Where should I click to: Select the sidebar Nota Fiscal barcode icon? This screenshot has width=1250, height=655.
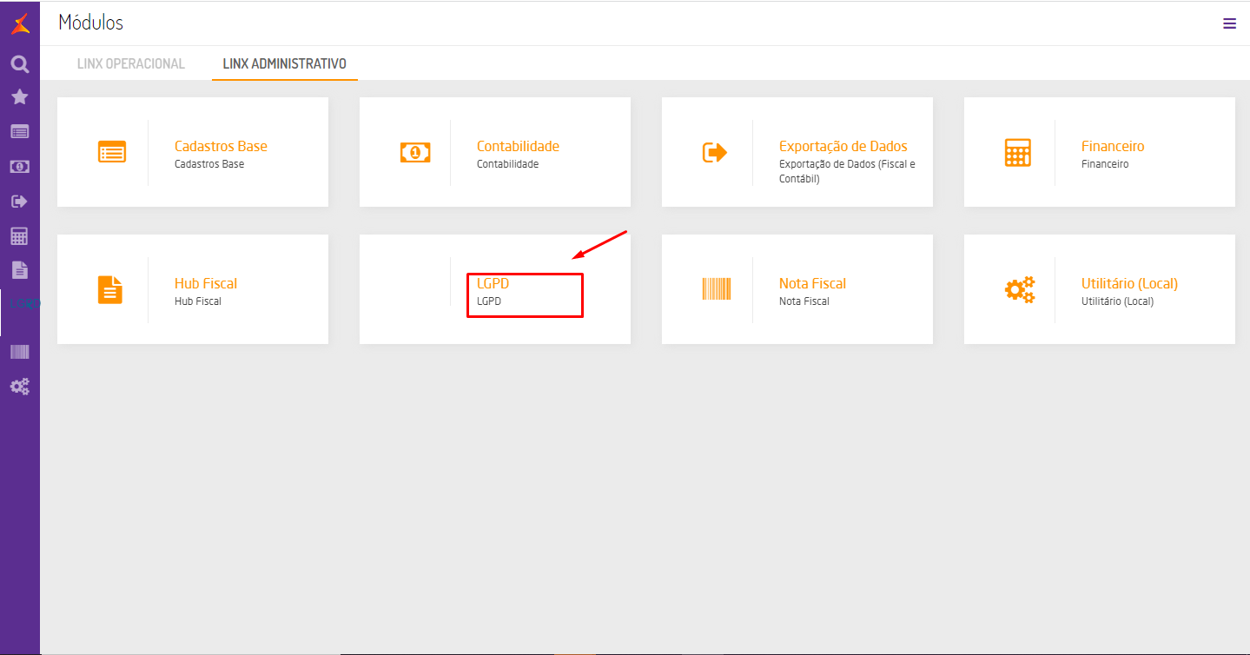20,352
